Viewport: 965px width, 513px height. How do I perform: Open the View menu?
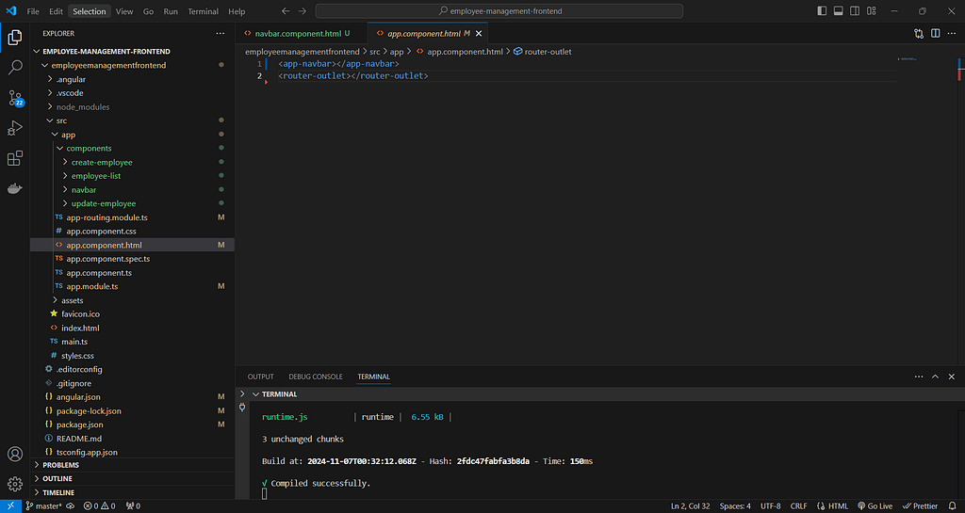click(x=124, y=11)
